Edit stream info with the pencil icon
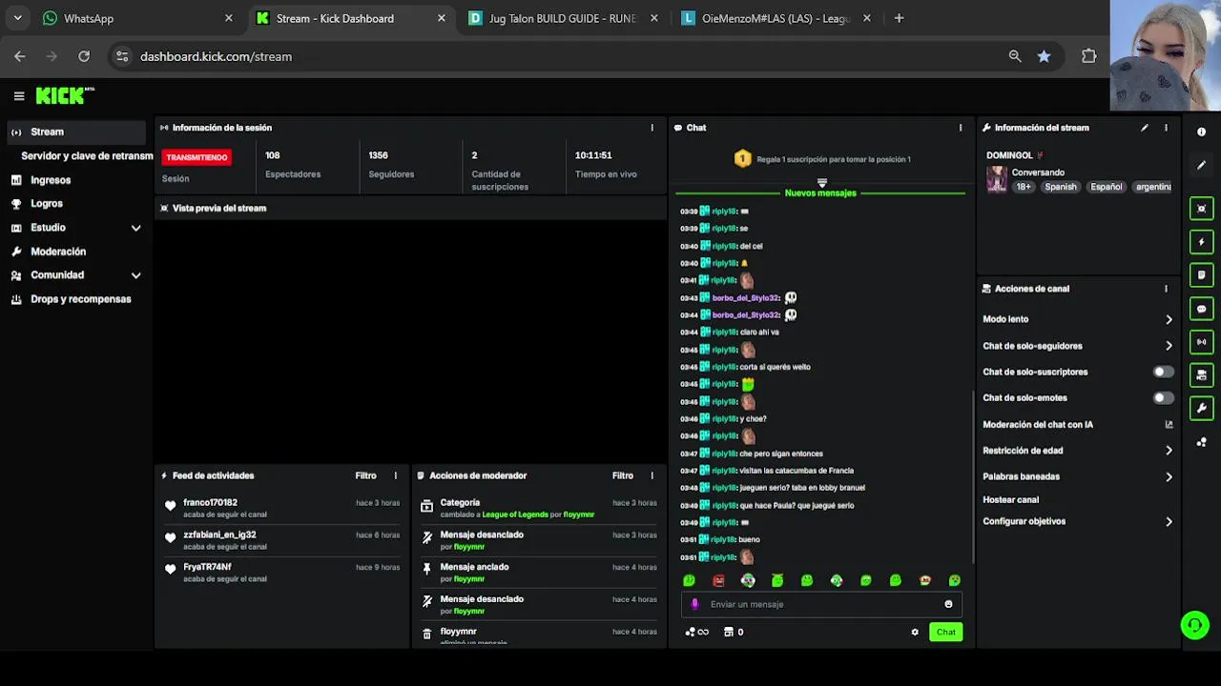The image size is (1221, 686). [1145, 128]
